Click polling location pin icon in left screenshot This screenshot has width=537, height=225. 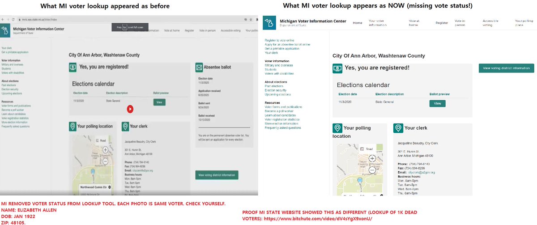tap(72, 127)
